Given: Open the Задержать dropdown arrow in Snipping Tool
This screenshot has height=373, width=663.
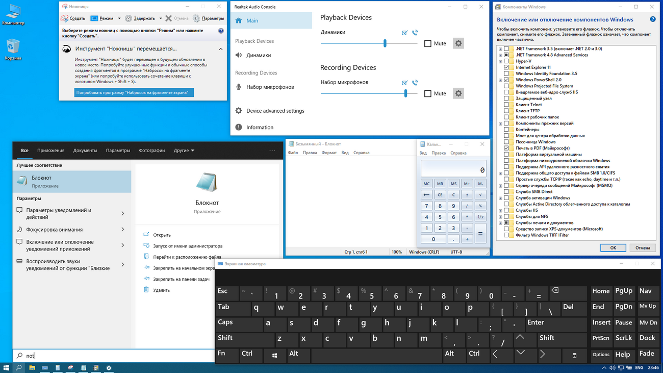Looking at the screenshot, I should pos(160,18).
